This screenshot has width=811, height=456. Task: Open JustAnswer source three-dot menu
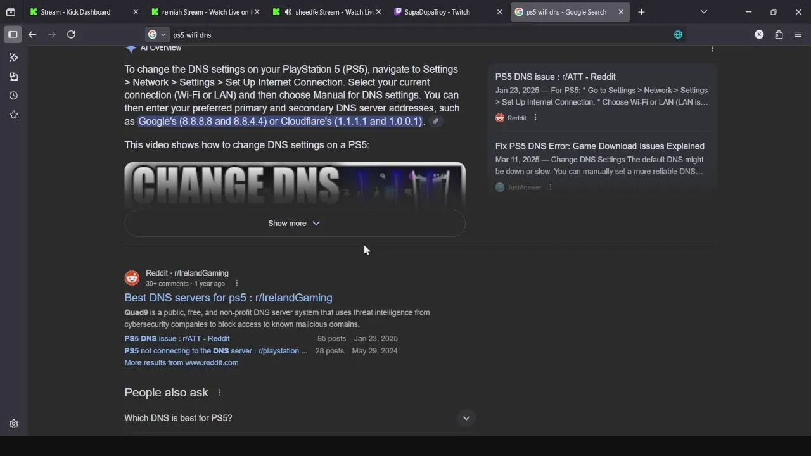click(x=550, y=187)
